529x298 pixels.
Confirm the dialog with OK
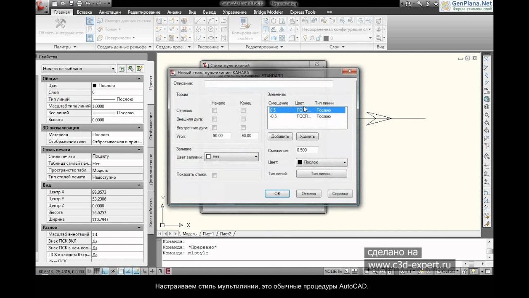[x=277, y=193]
